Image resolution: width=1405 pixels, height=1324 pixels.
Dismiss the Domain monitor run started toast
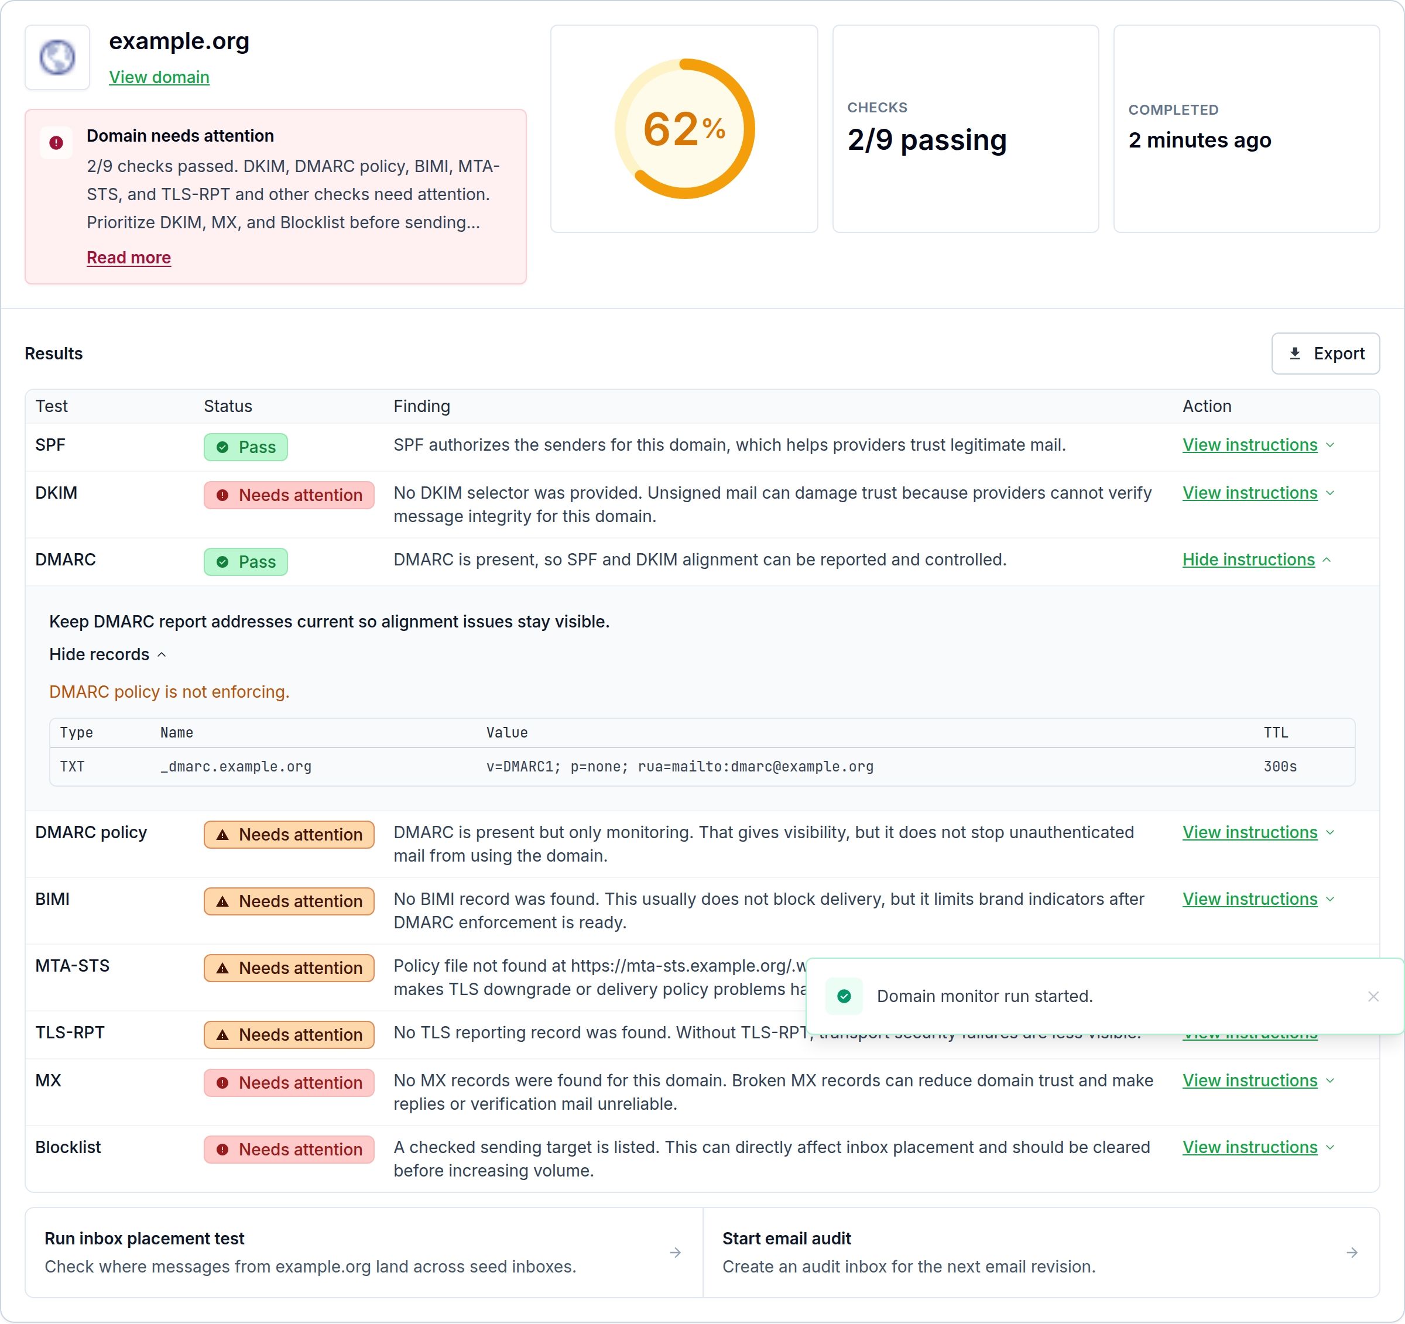(1373, 996)
